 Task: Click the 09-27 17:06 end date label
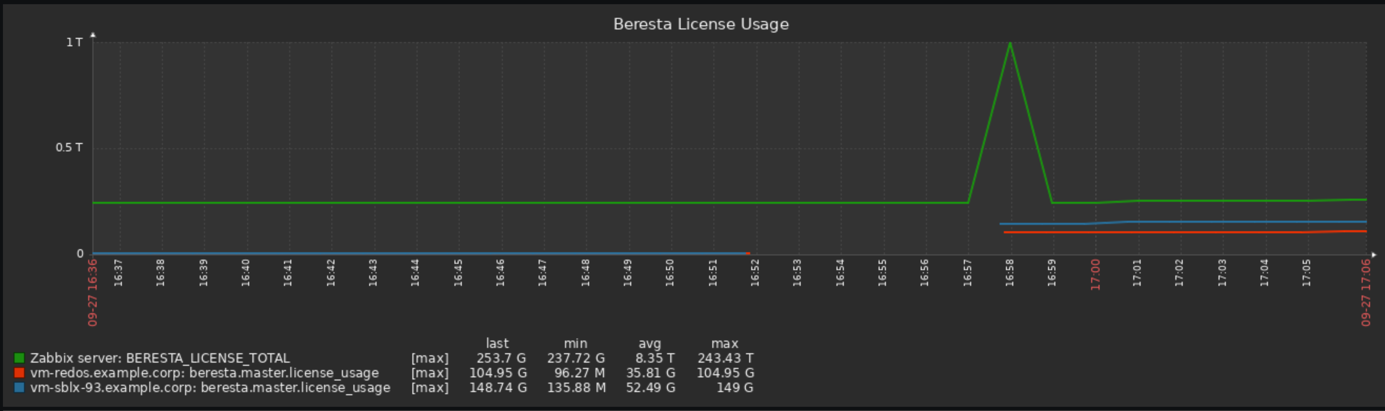point(1366,292)
